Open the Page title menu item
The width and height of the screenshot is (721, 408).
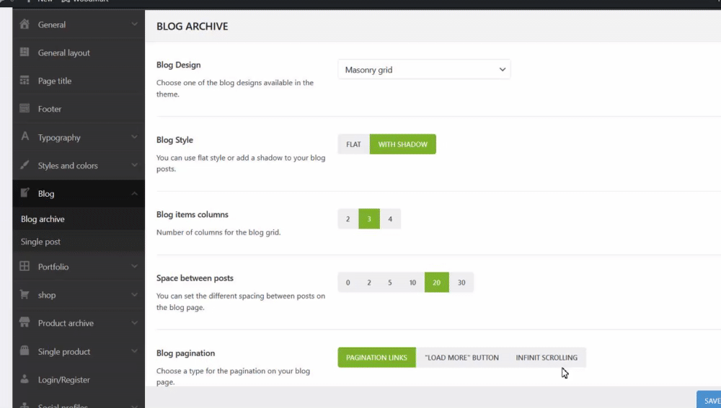(79, 81)
